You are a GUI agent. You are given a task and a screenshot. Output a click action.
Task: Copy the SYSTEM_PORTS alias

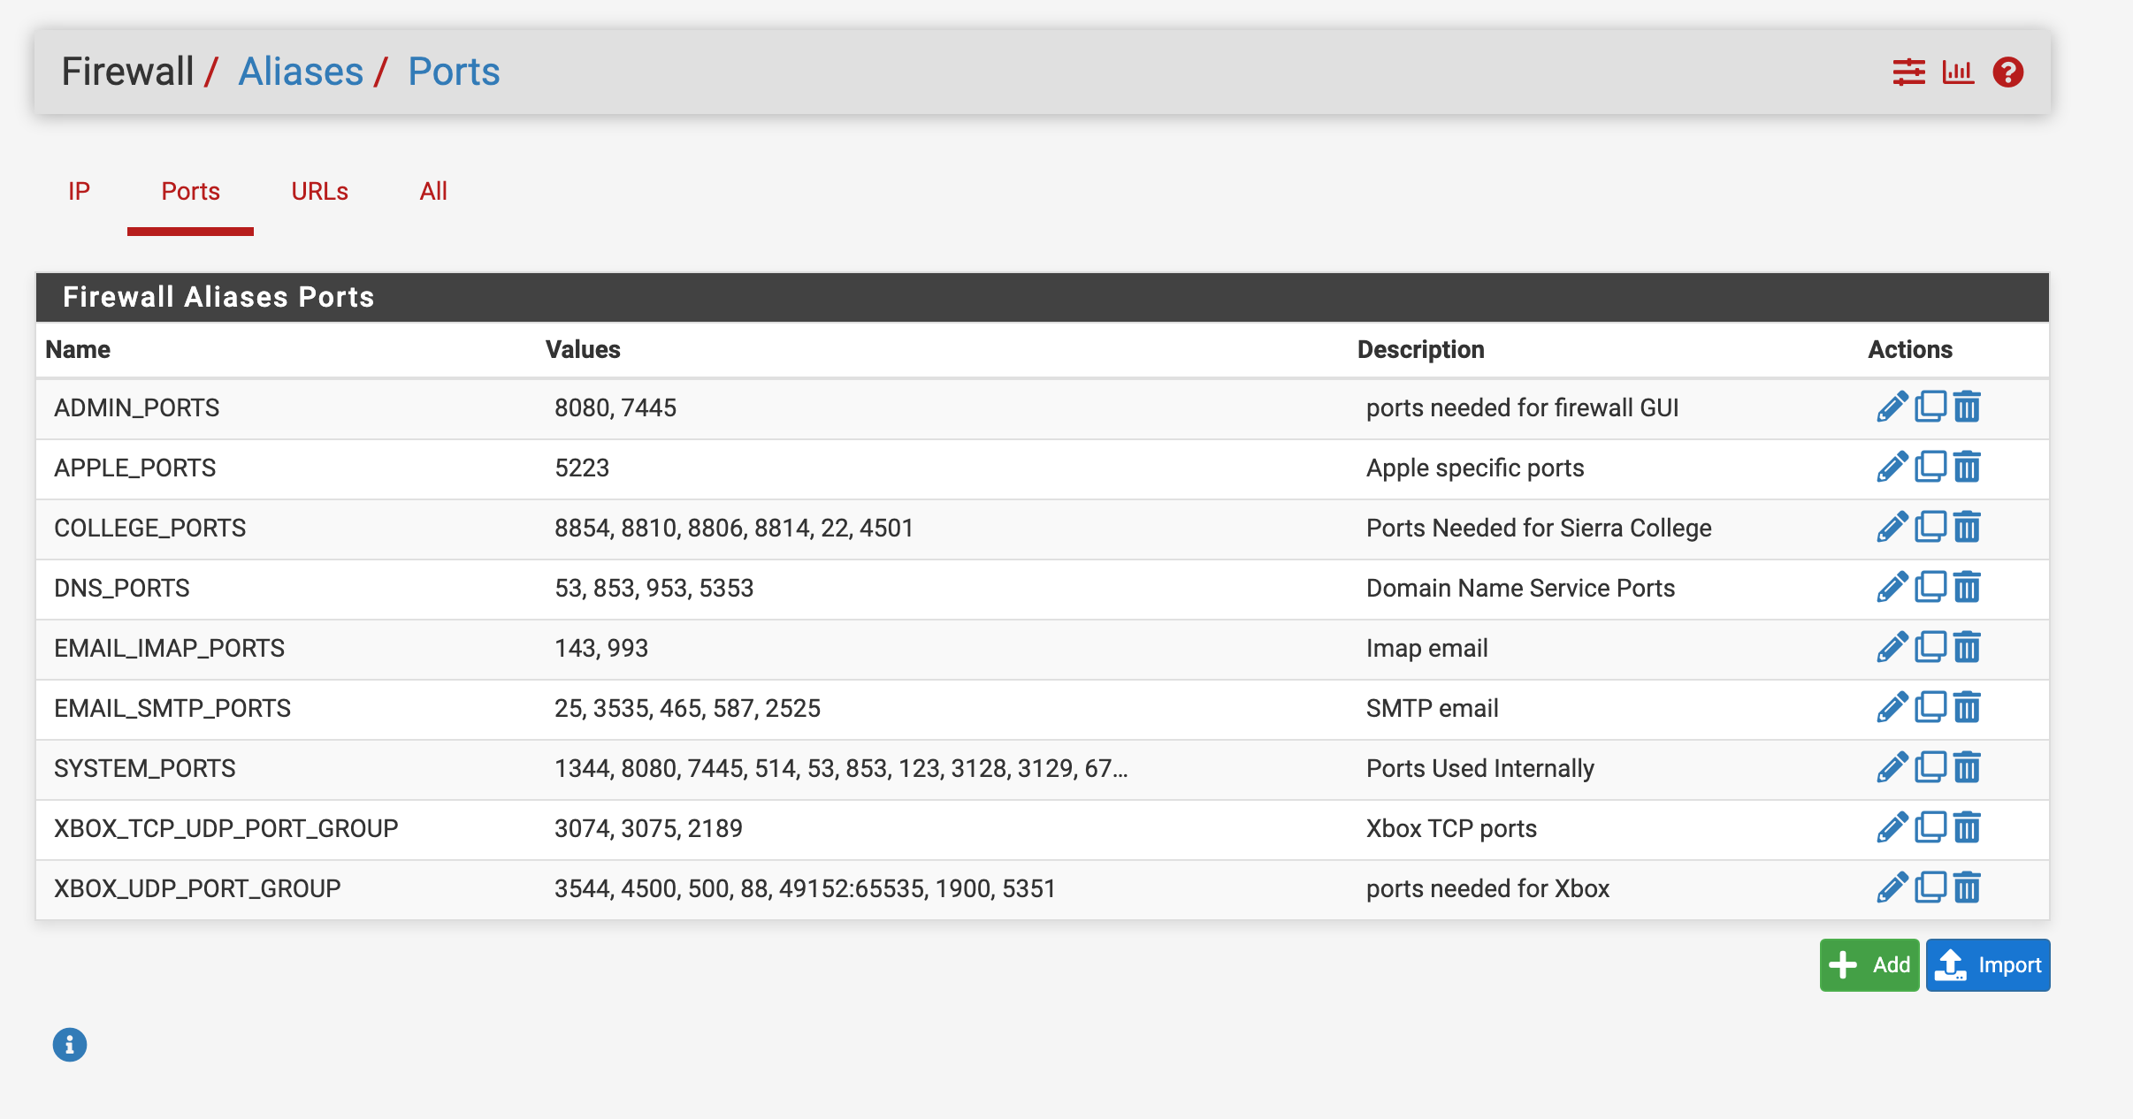click(x=1930, y=768)
